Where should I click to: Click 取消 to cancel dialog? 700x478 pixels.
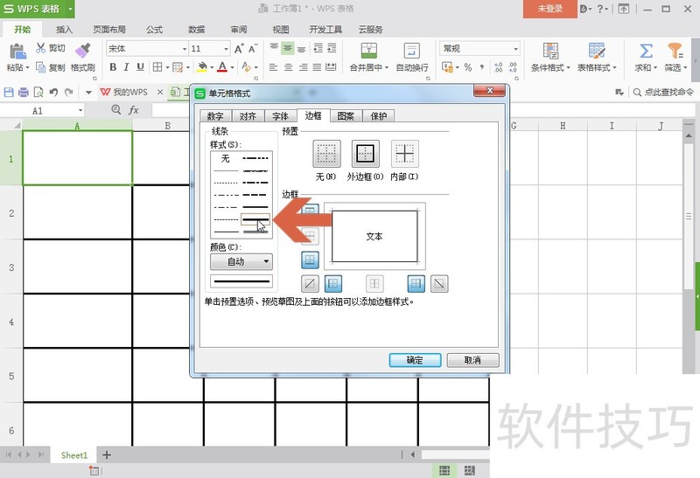pos(472,360)
